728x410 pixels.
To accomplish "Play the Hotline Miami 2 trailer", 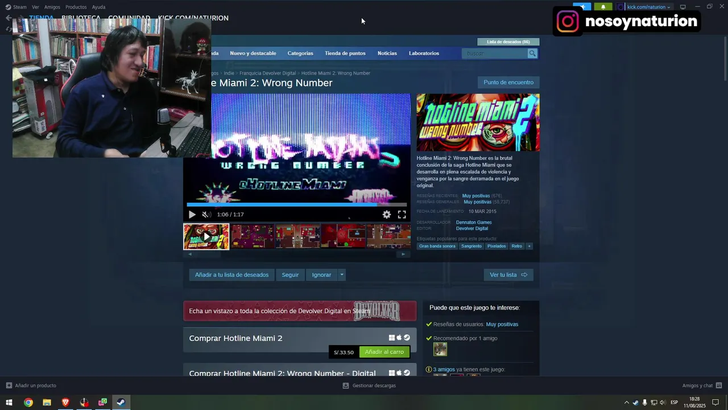I will (192, 215).
